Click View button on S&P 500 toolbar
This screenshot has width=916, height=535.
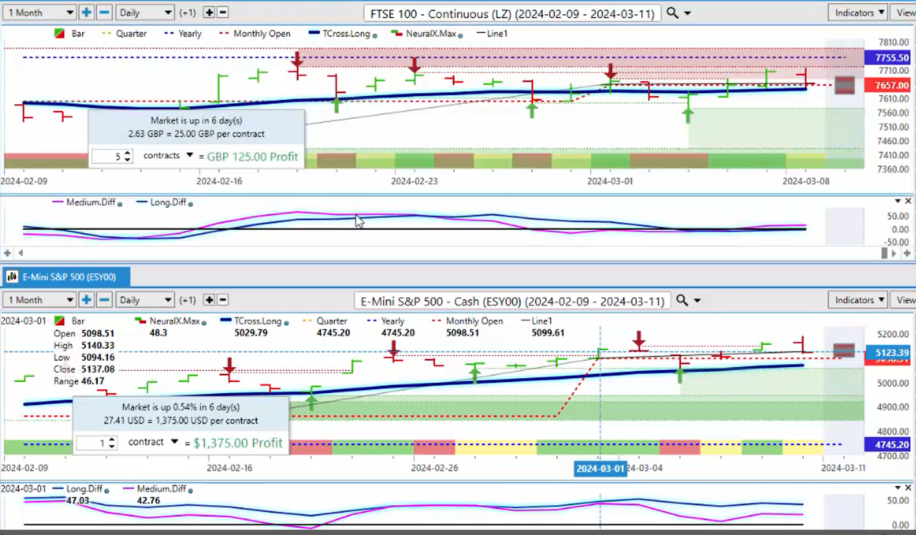904,300
